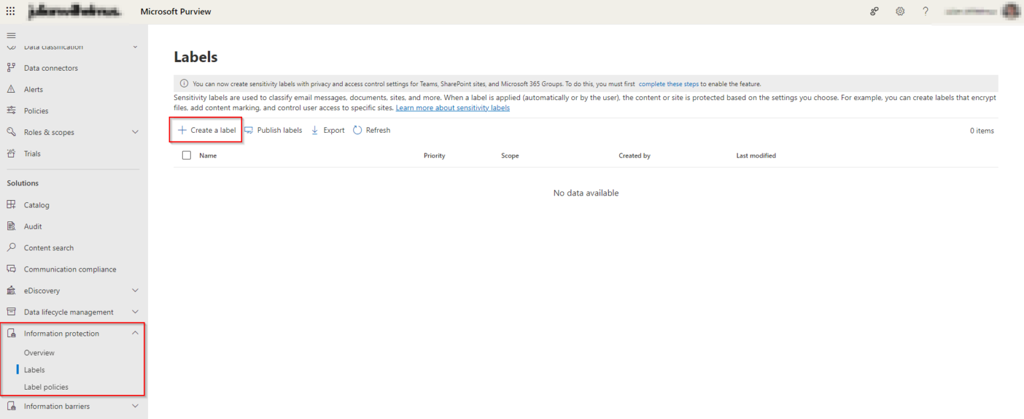Expand the Roles & scopes chevron
Screen dimensions: 1024x419
pyautogui.click(x=135, y=132)
